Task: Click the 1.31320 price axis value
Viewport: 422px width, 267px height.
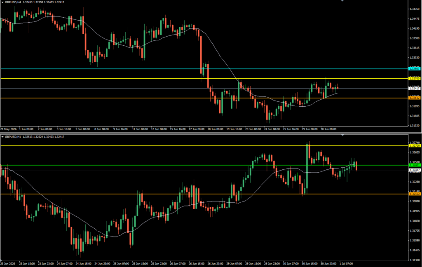Action: (414, 125)
